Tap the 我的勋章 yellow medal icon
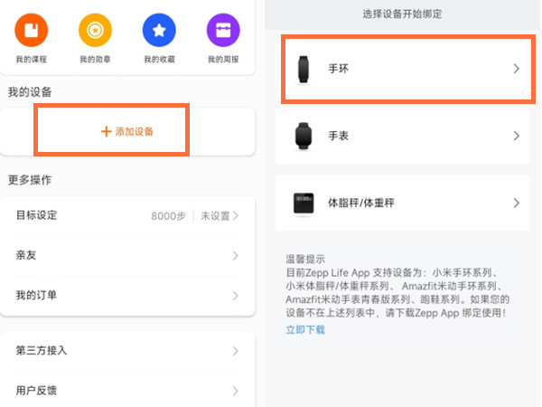The height and width of the screenshot is (407, 542). 95,30
